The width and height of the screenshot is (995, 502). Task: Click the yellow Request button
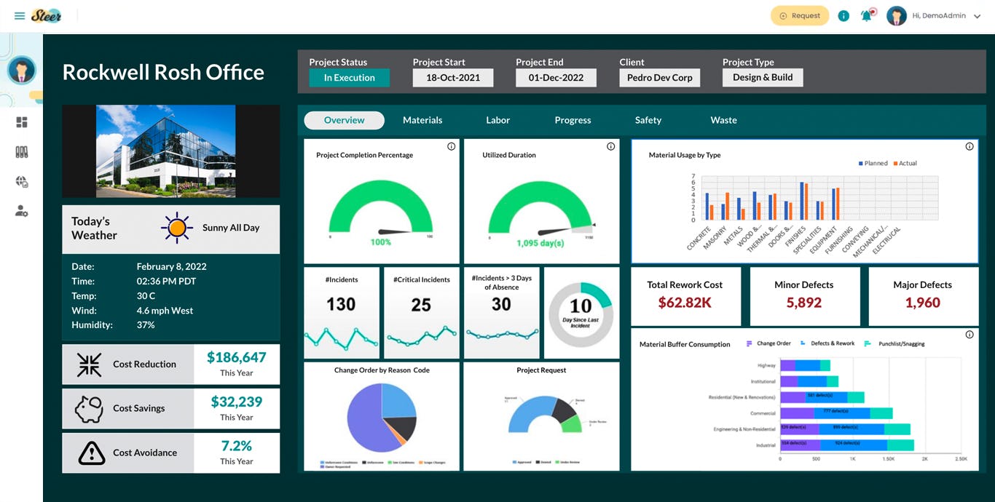800,15
